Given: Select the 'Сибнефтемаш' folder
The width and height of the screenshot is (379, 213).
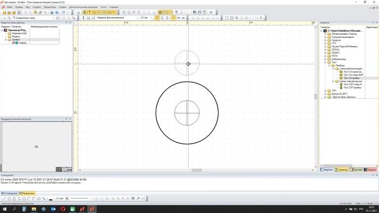Looking at the screenshot, I should click(x=339, y=59).
